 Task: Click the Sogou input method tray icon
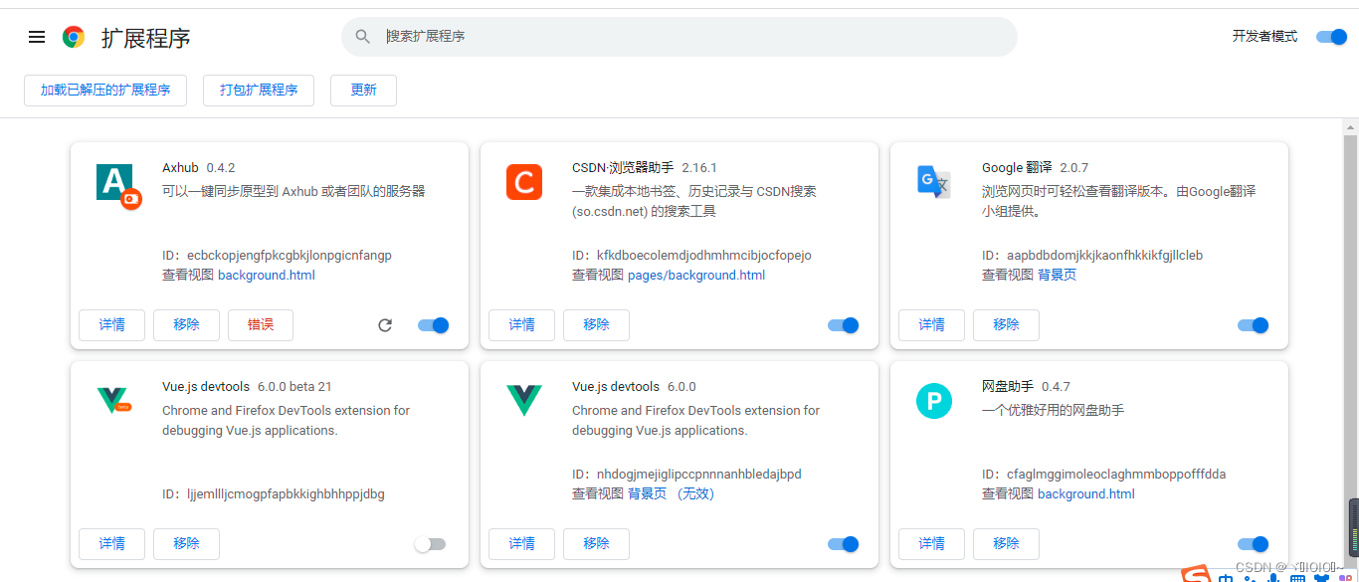pos(1196,575)
